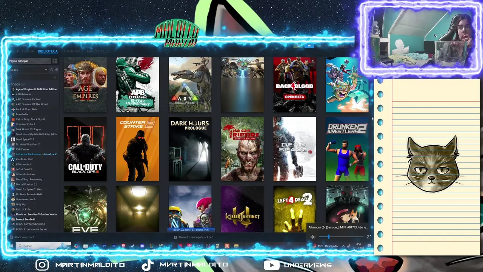Show hidden system tray icons chevron
This screenshot has width=483, height=272.
[x=343, y=246]
